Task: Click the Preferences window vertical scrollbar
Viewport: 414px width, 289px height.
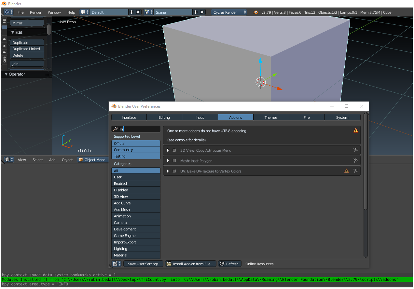Action: click(366, 162)
